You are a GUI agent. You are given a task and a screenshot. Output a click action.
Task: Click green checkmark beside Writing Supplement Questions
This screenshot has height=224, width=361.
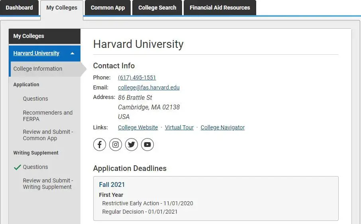17,167
